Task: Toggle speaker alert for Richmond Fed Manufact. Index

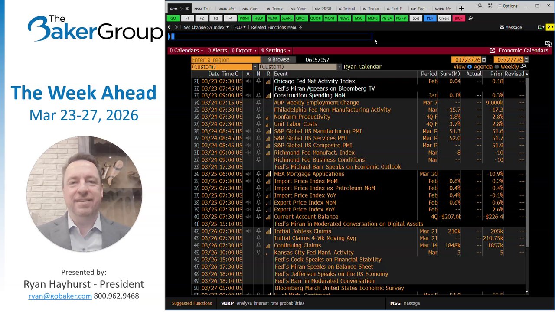Action: coord(248,153)
